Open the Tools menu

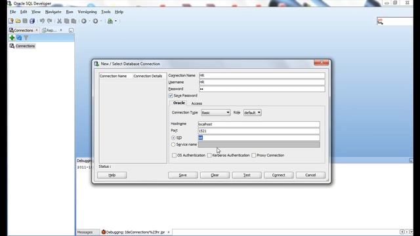point(106,12)
